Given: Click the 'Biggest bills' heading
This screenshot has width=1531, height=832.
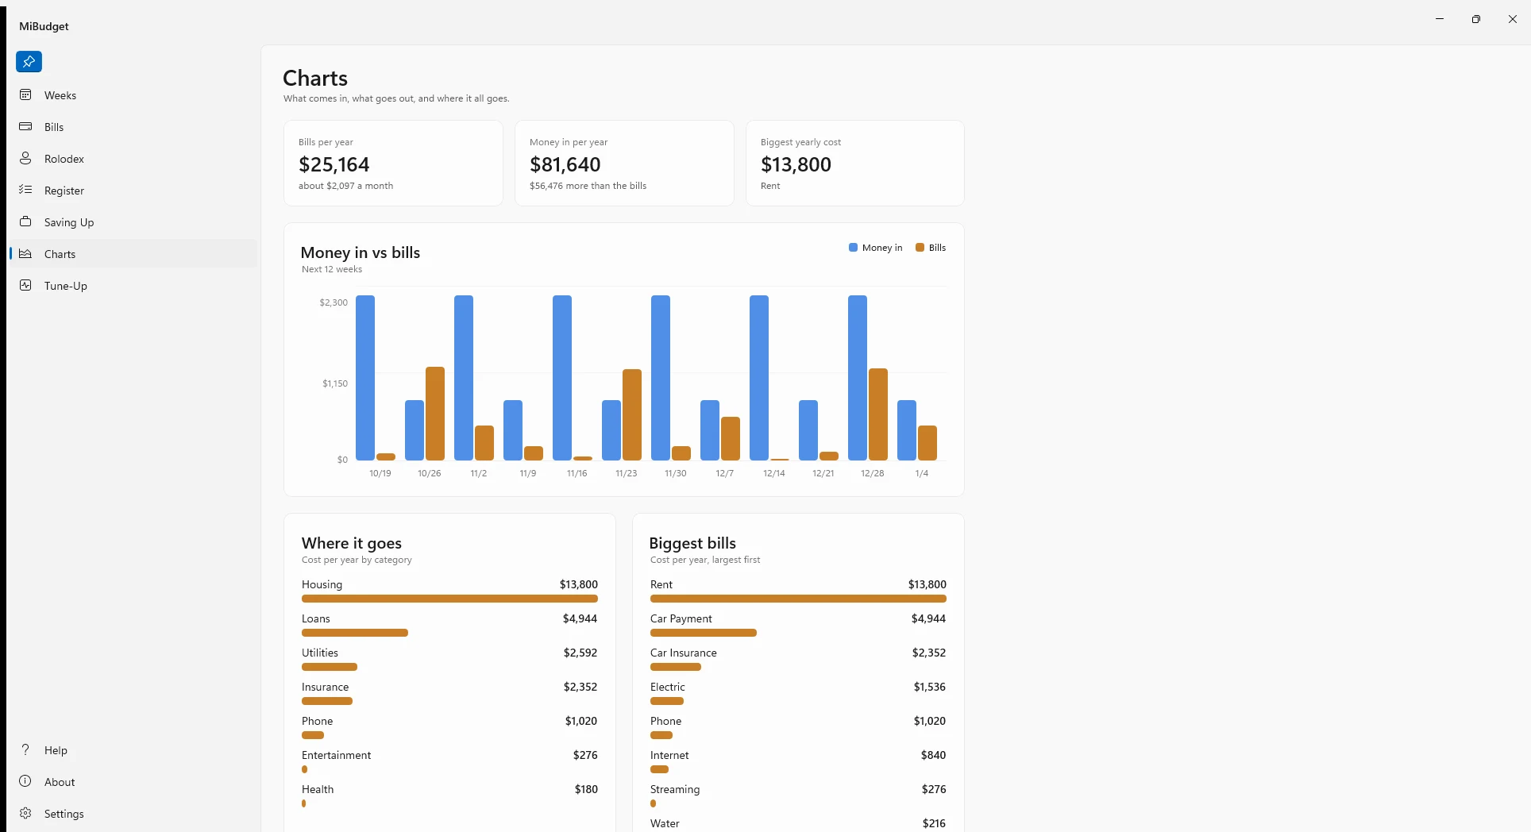Looking at the screenshot, I should click(x=692, y=543).
